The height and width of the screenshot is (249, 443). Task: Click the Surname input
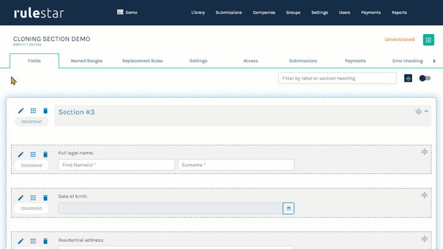[x=236, y=165]
